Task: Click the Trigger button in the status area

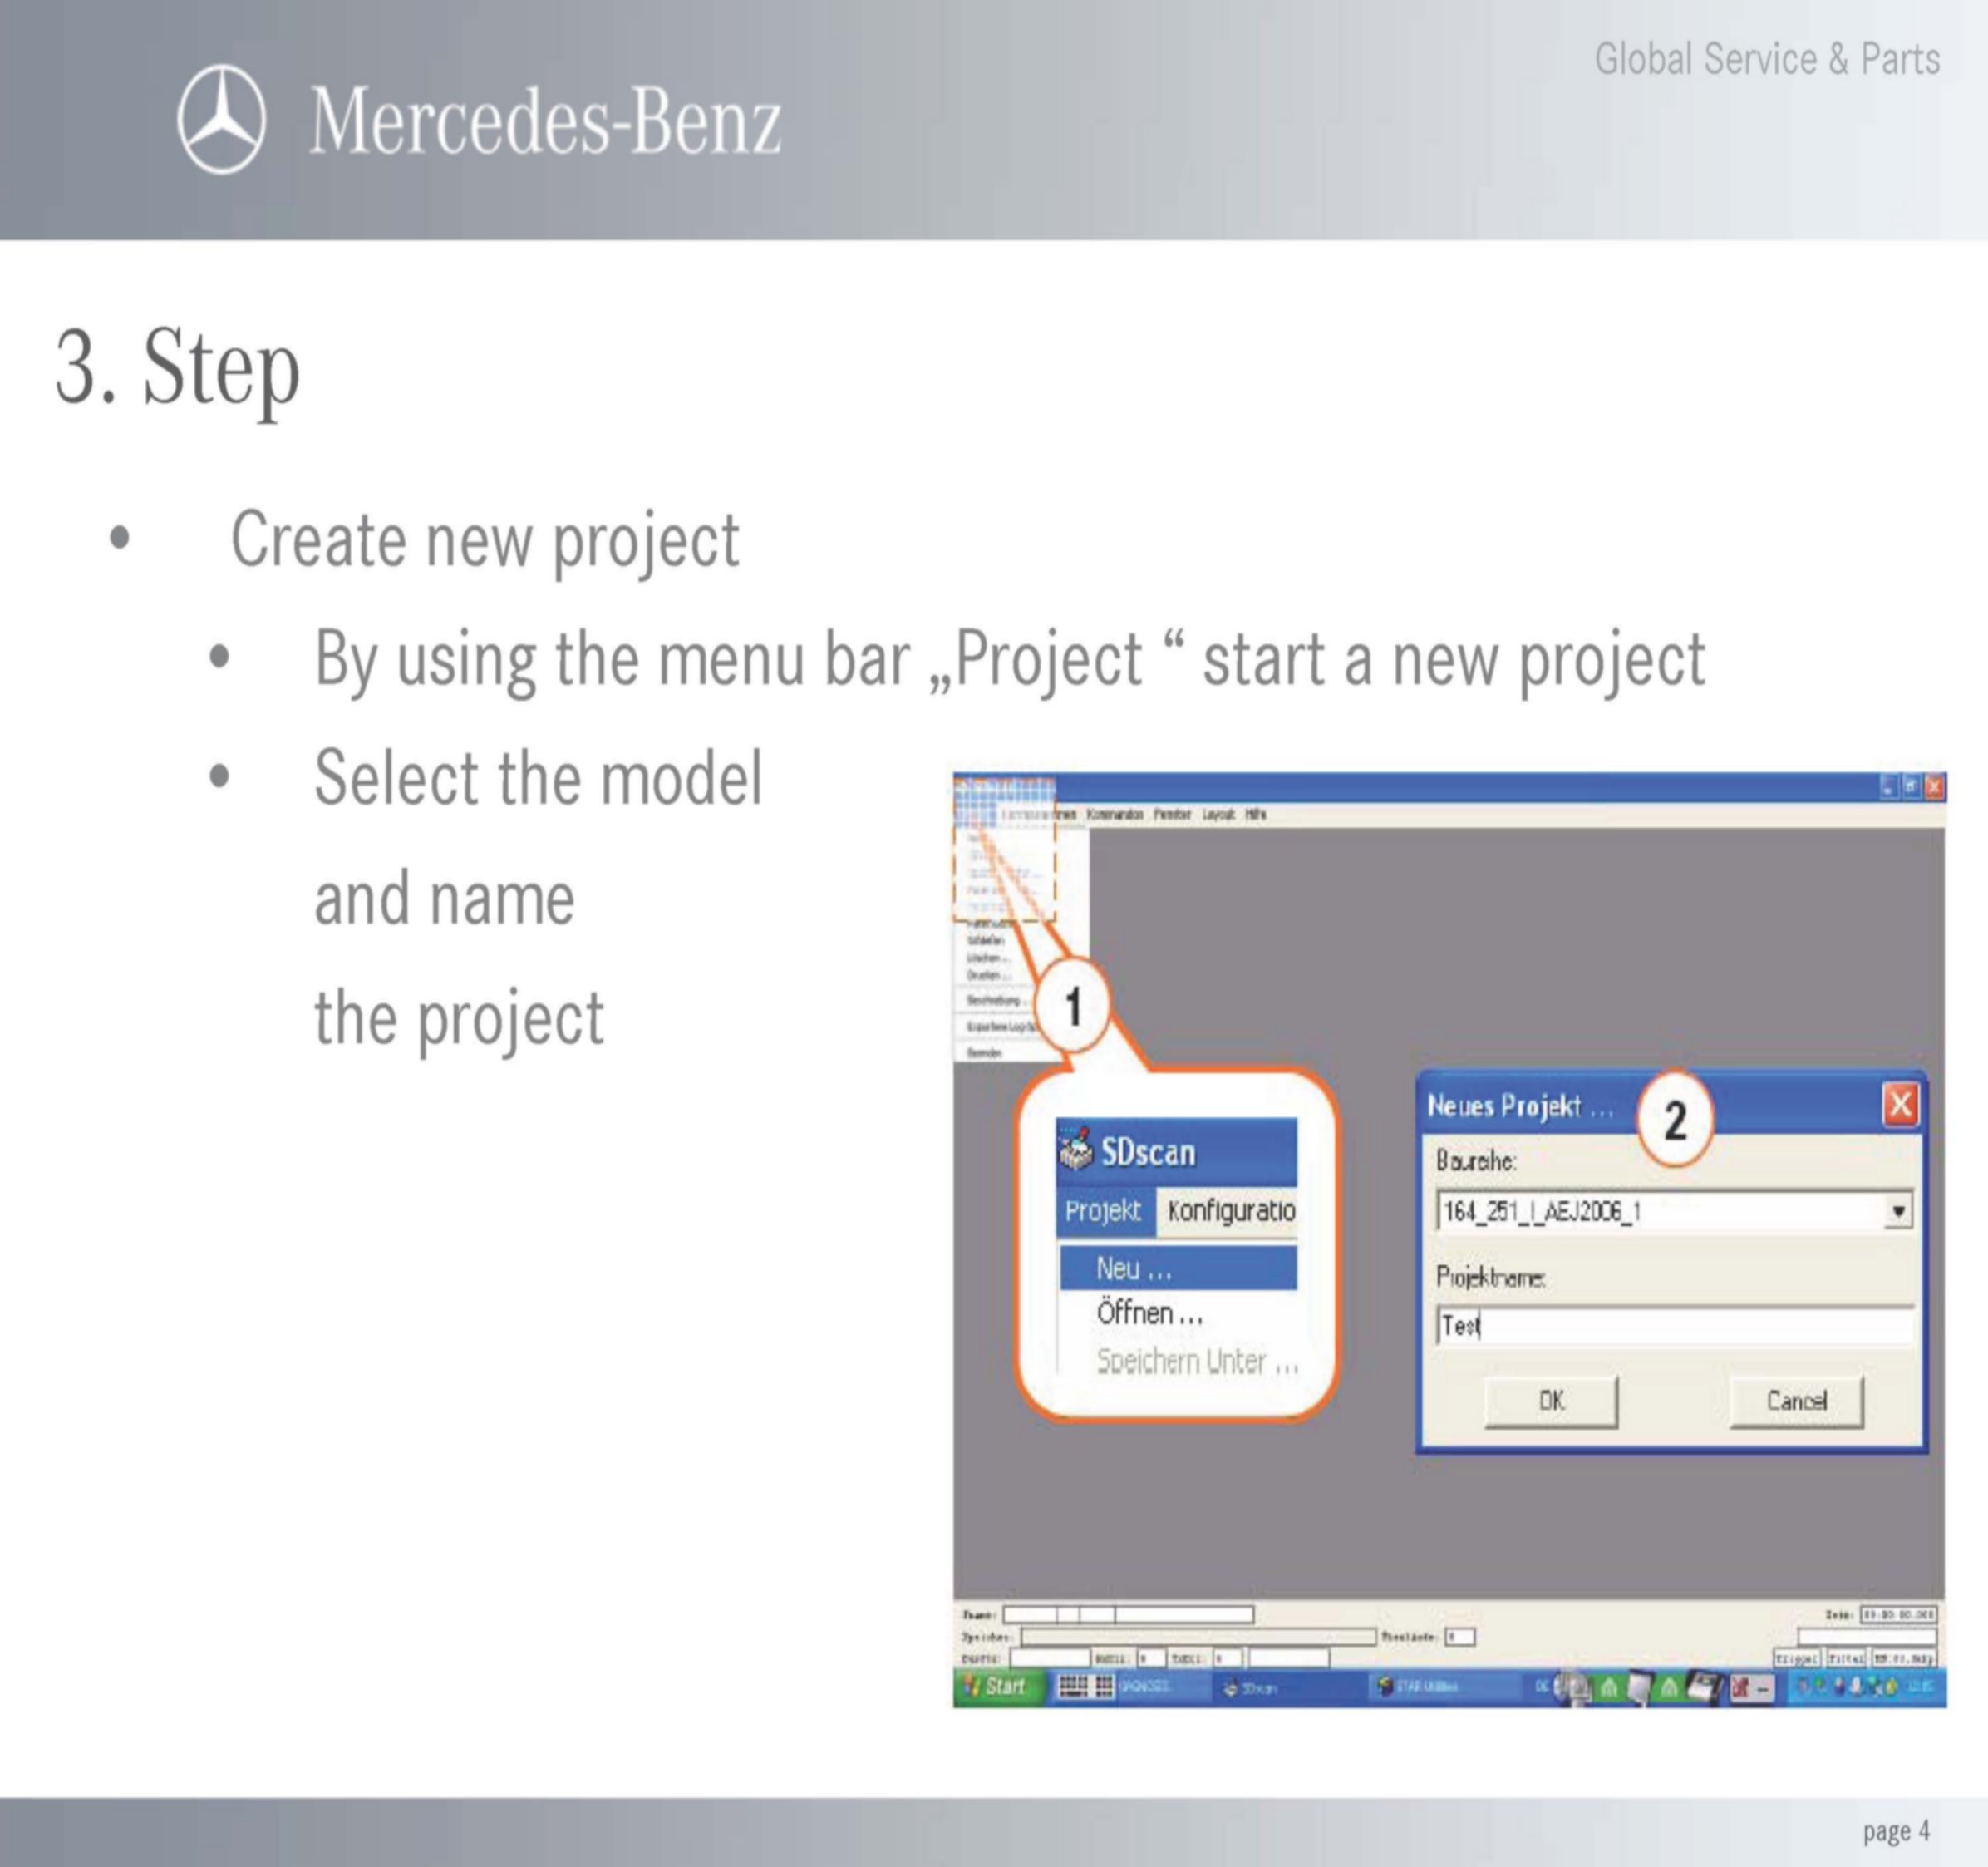Action: pos(1797,1658)
